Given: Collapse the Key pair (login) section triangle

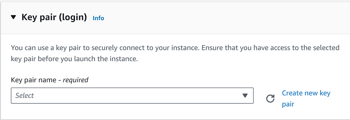Looking at the screenshot, I should pyautogui.click(x=14, y=17).
